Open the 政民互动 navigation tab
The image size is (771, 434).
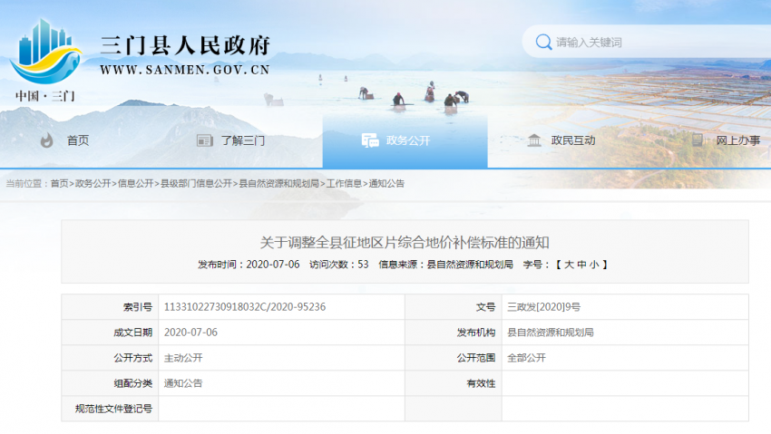573,140
